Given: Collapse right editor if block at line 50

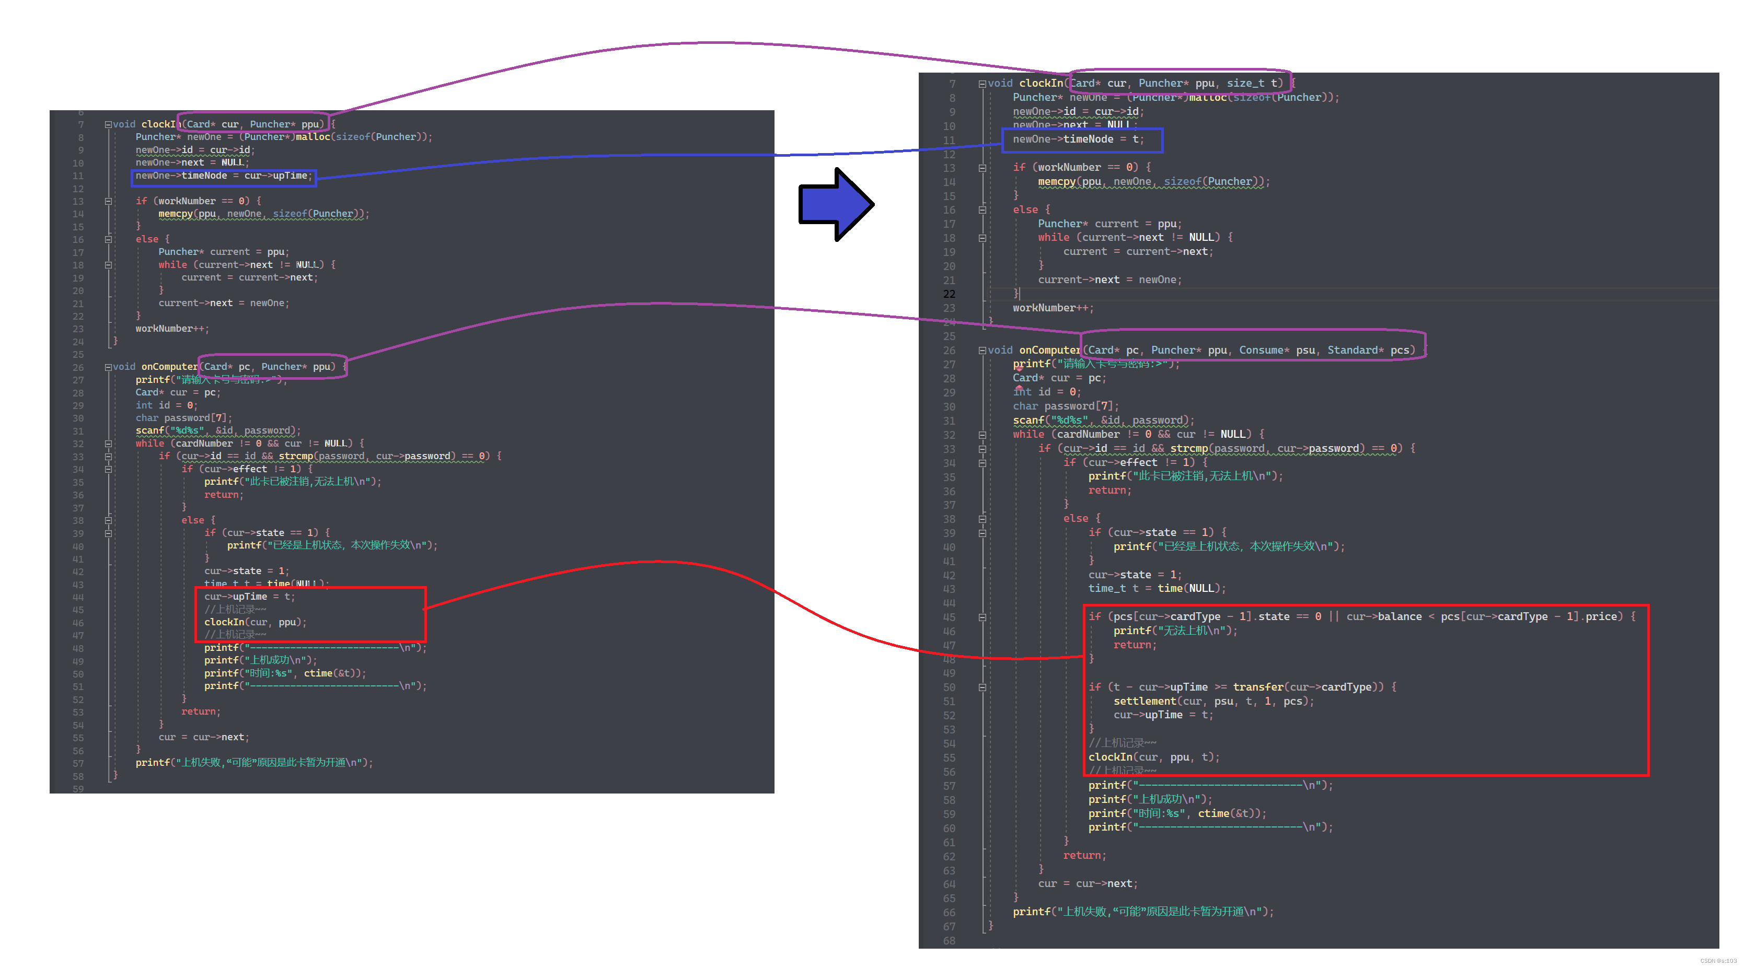Looking at the screenshot, I should 981,688.
